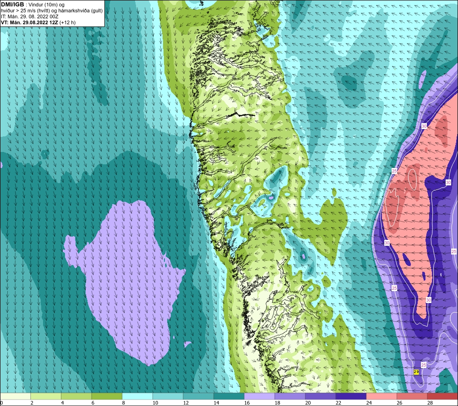The height and width of the screenshot is (406, 458).
Task: Click the 25 contour label beside yellow 29 marker
Action: (424, 365)
